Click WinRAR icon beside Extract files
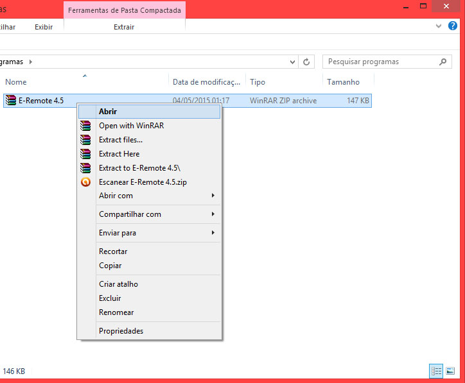The image size is (465, 383). click(x=85, y=140)
